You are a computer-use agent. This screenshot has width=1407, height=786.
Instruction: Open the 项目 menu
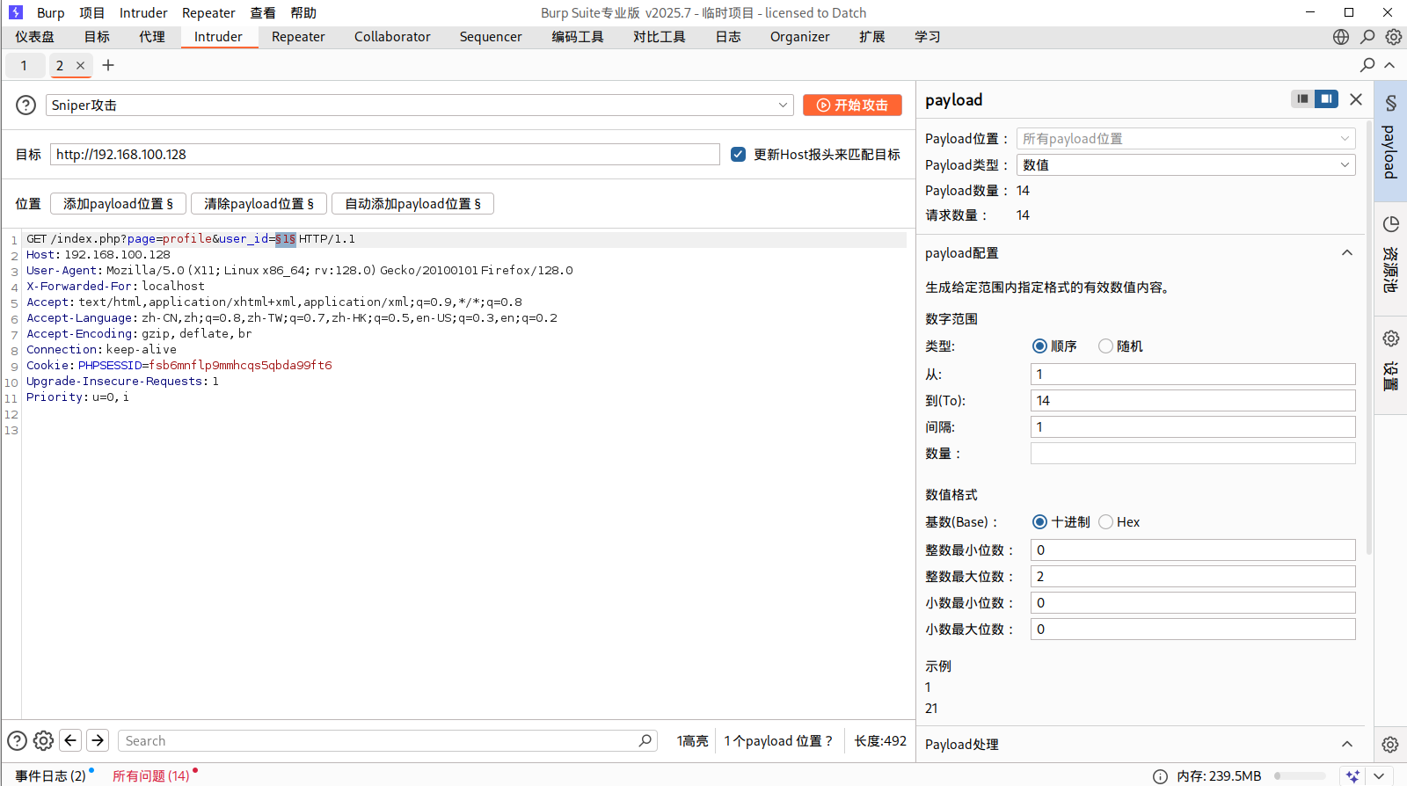pyautogui.click(x=91, y=12)
